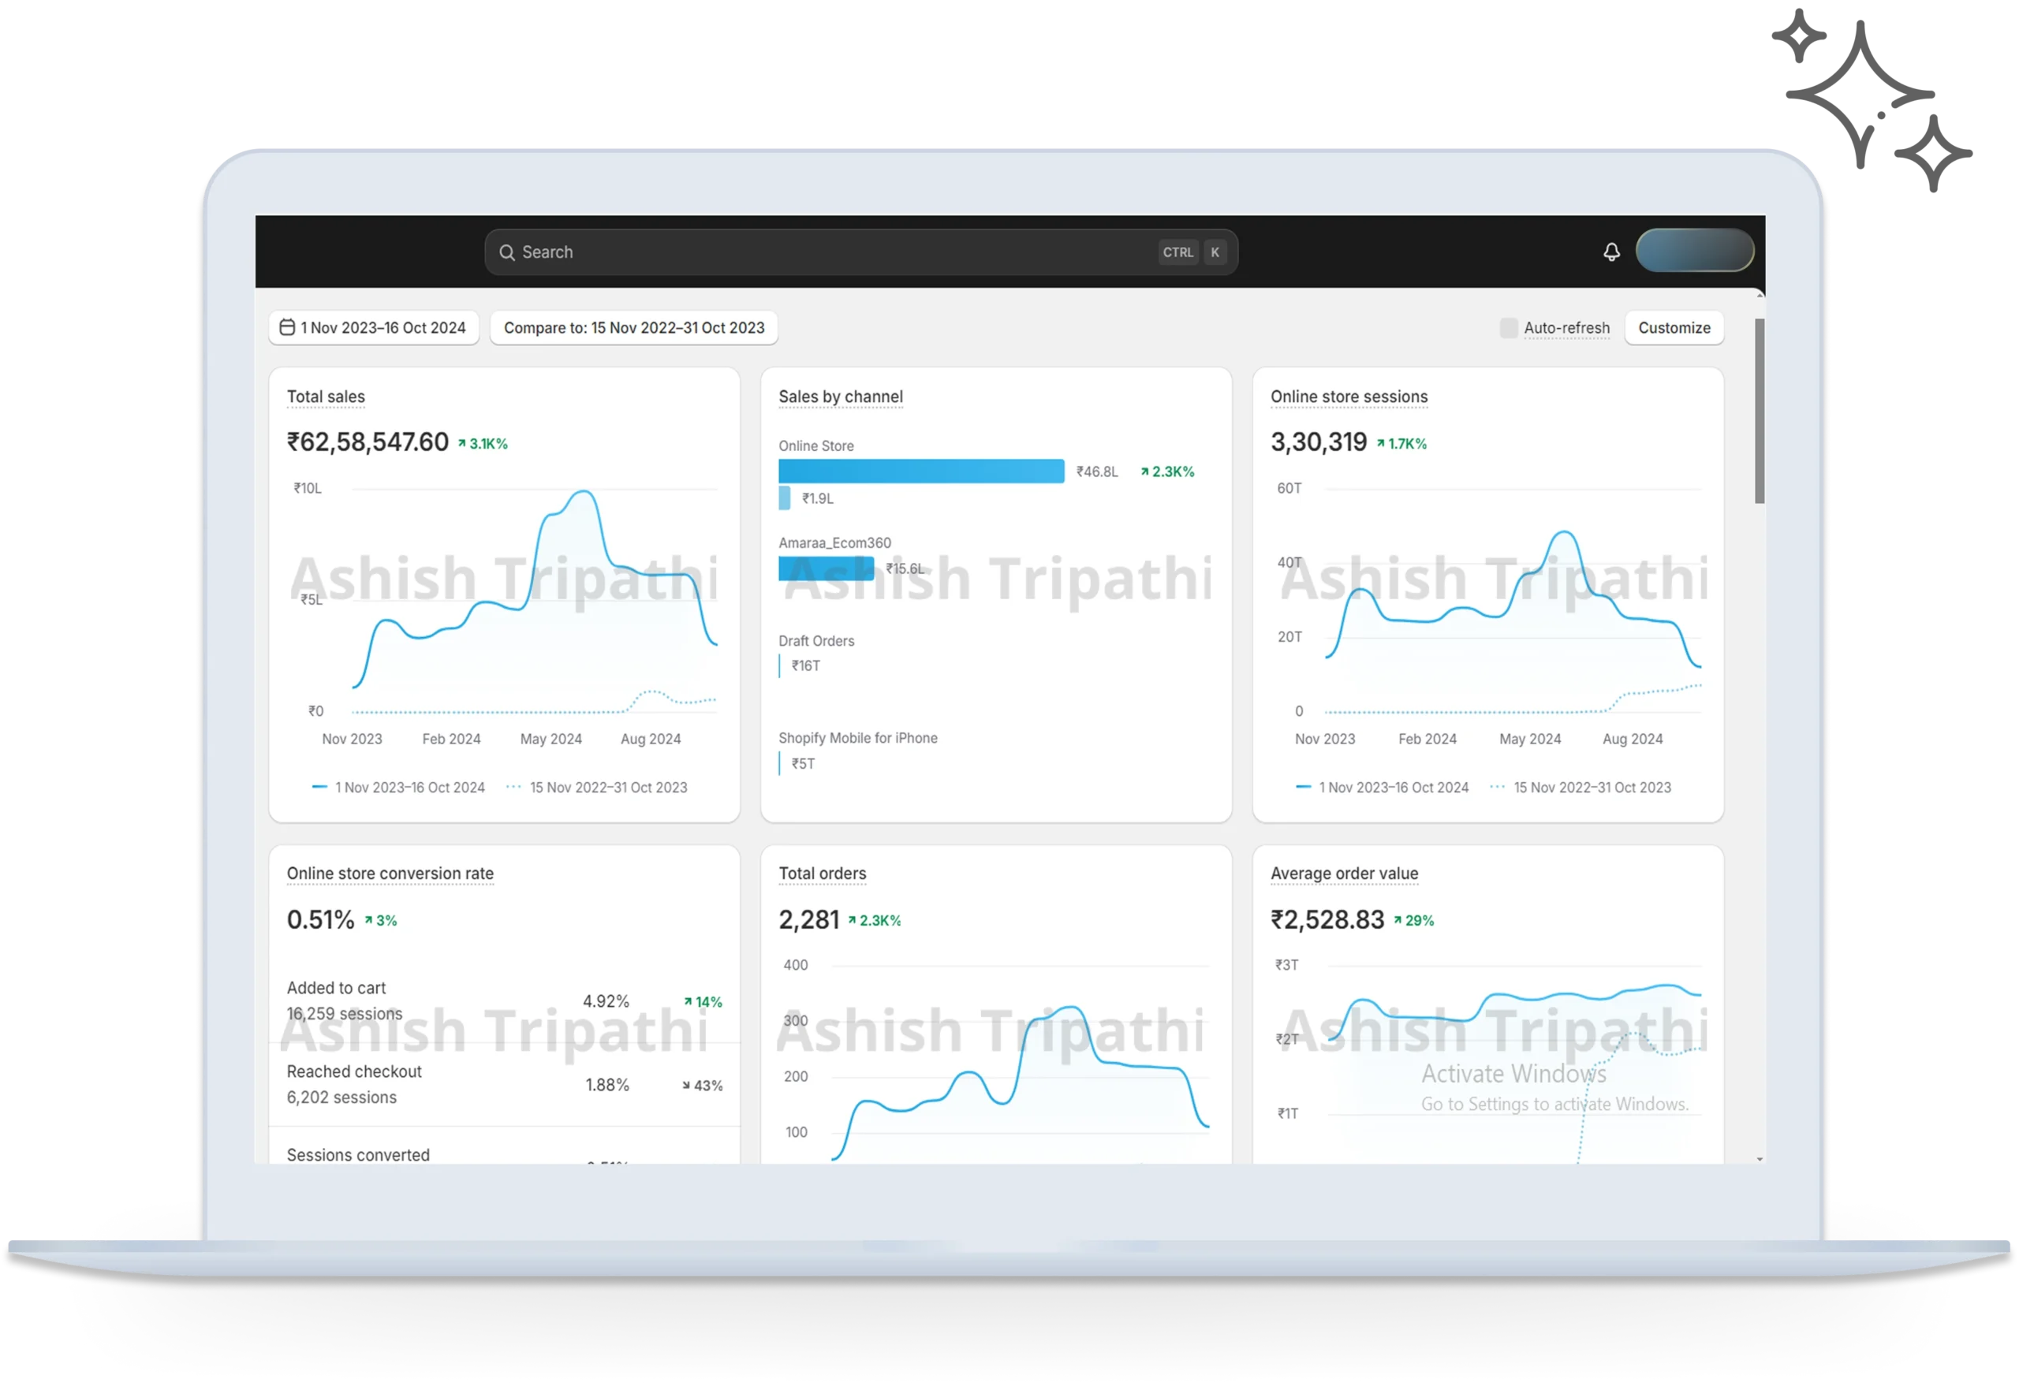Click the K shortcut key badge
The width and height of the screenshot is (2019, 1390).
pos(1215,252)
